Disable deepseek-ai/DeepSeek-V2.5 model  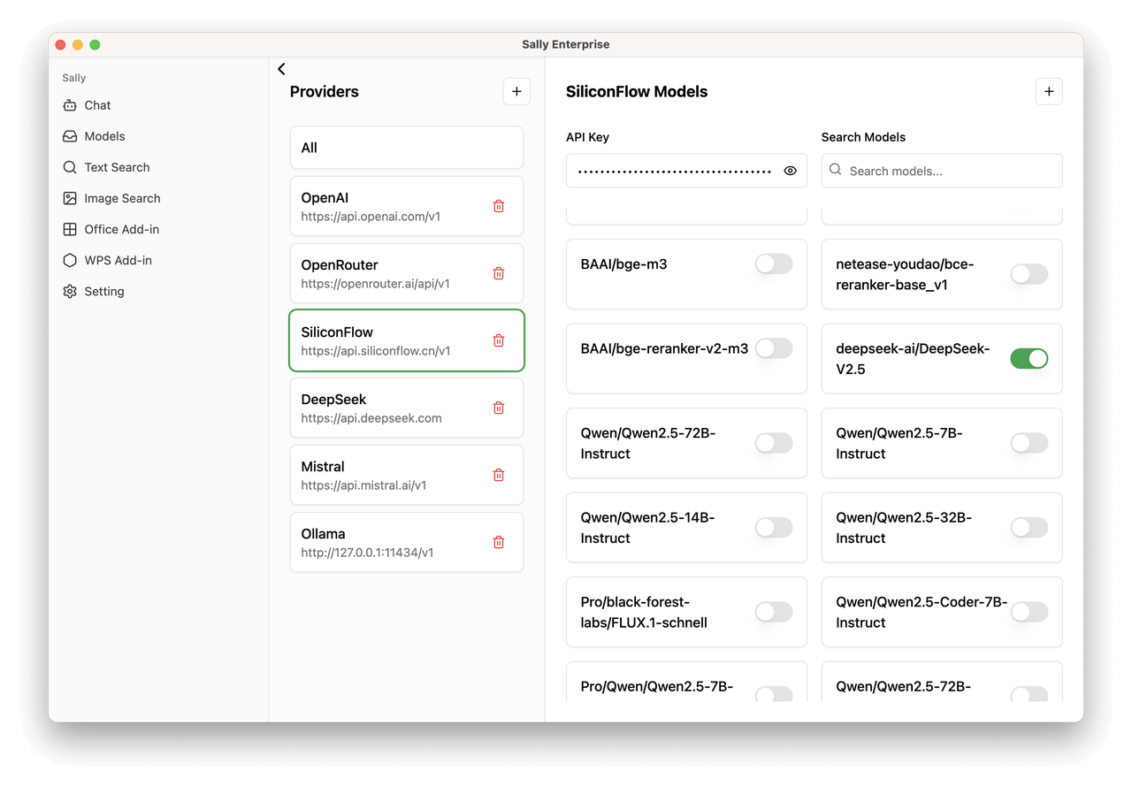(1029, 358)
